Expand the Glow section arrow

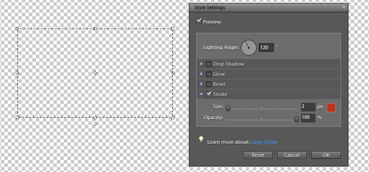(202, 74)
